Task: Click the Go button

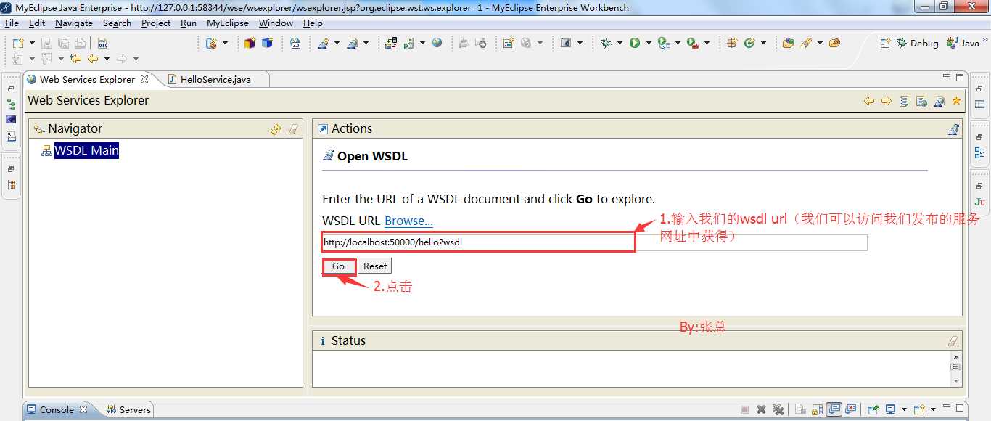Action: click(338, 266)
